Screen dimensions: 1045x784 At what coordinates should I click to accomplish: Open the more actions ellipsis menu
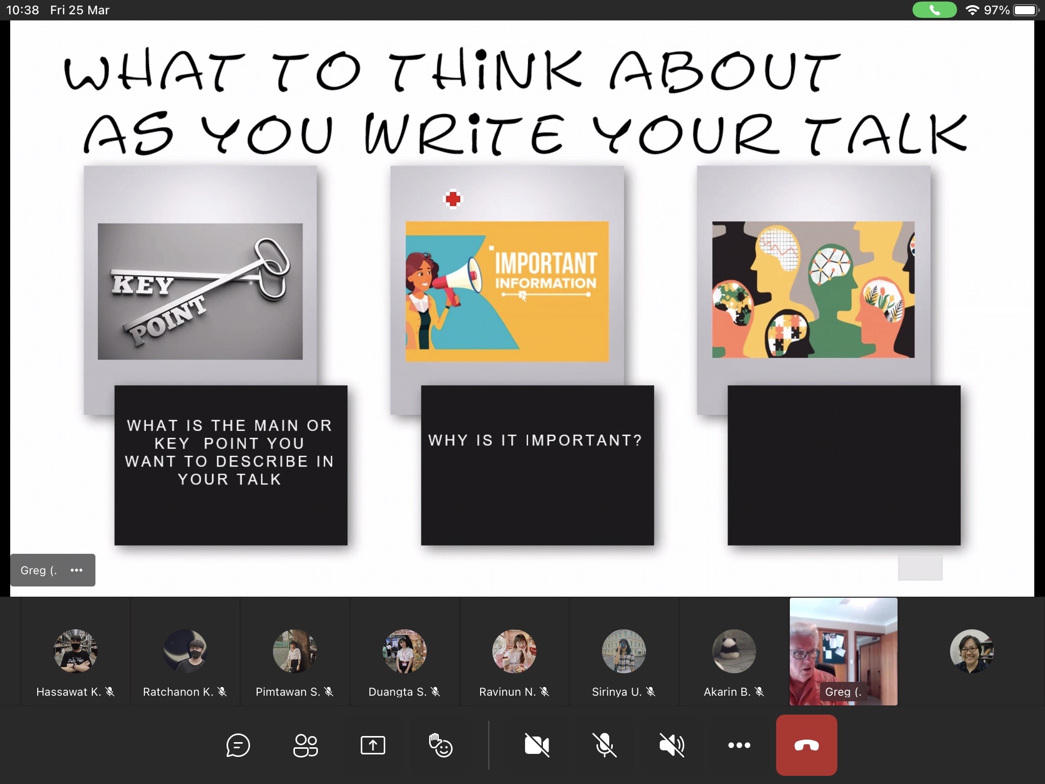(739, 745)
